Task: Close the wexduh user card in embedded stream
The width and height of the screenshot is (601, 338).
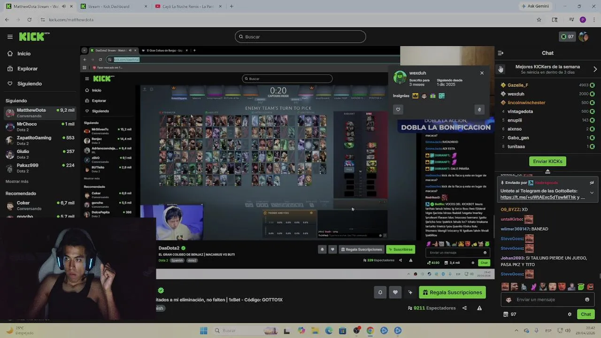Action: [482, 73]
